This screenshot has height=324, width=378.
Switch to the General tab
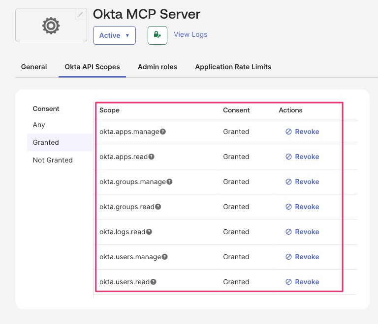(x=34, y=67)
